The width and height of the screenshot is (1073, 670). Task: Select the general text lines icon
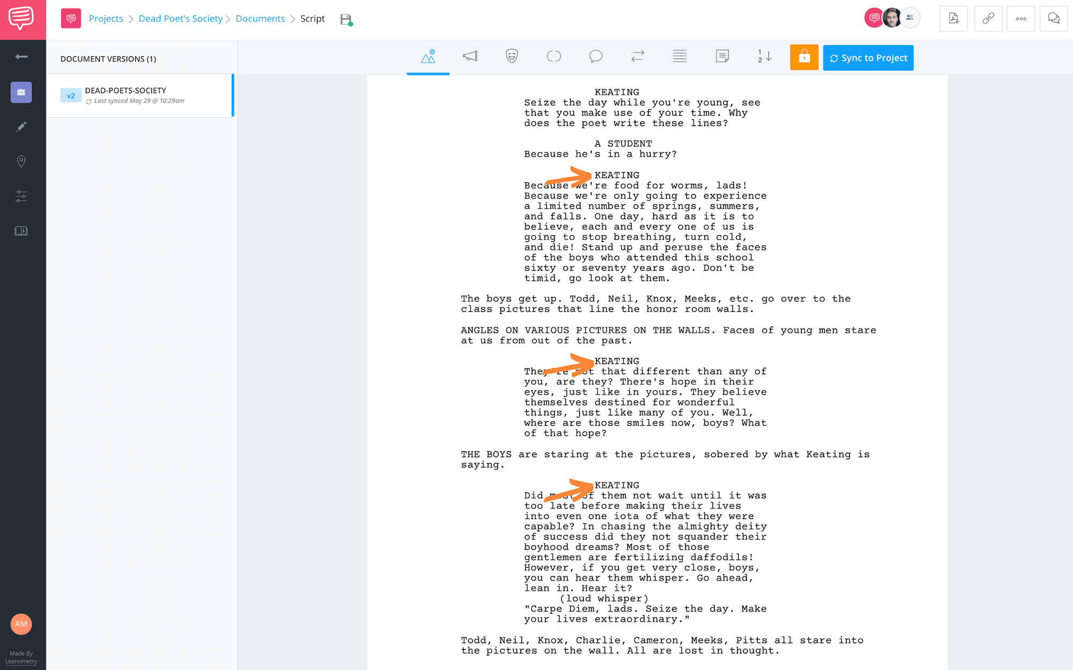point(680,56)
